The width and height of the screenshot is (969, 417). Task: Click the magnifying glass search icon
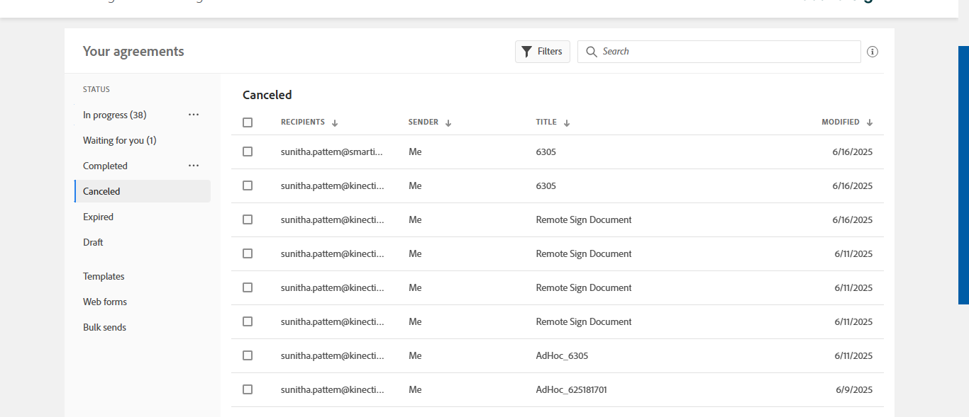[x=592, y=52]
